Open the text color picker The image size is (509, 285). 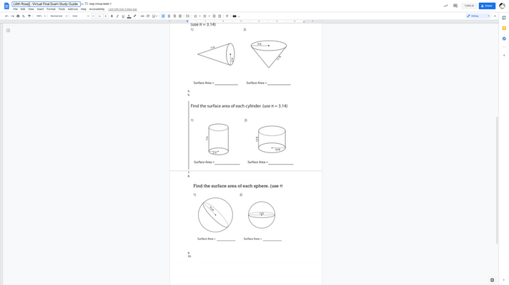point(129,16)
